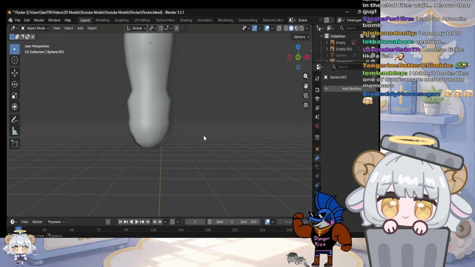Select the Cursor tool
This screenshot has height=267, width=475.
pos(14,60)
